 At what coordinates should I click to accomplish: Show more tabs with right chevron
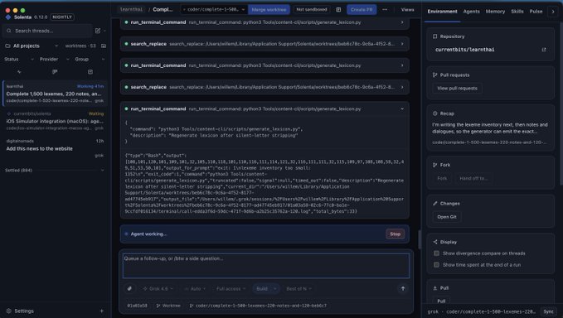click(553, 12)
